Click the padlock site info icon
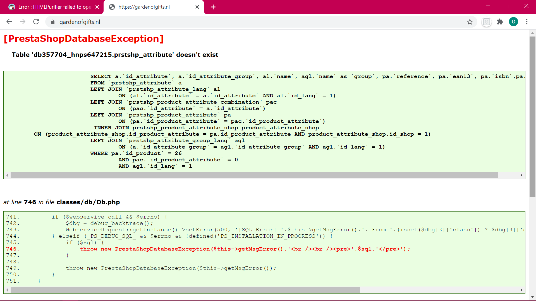This screenshot has width=536, height=301. pos(53,22)
